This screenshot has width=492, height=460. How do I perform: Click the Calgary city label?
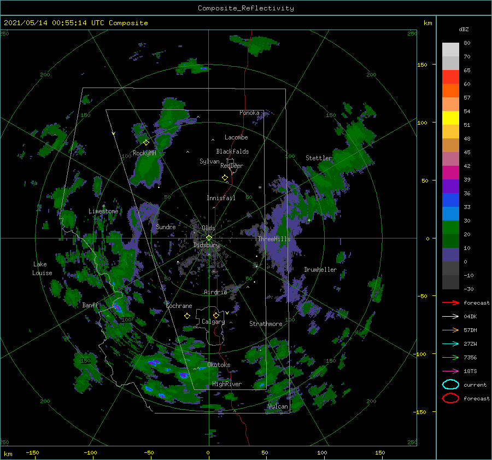(213, 322)
